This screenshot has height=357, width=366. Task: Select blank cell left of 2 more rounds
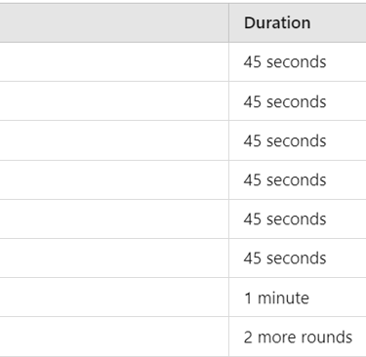[x=114, y=337]
